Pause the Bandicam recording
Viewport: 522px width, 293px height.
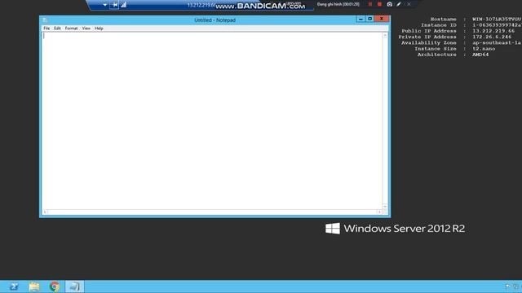(370, 4)
